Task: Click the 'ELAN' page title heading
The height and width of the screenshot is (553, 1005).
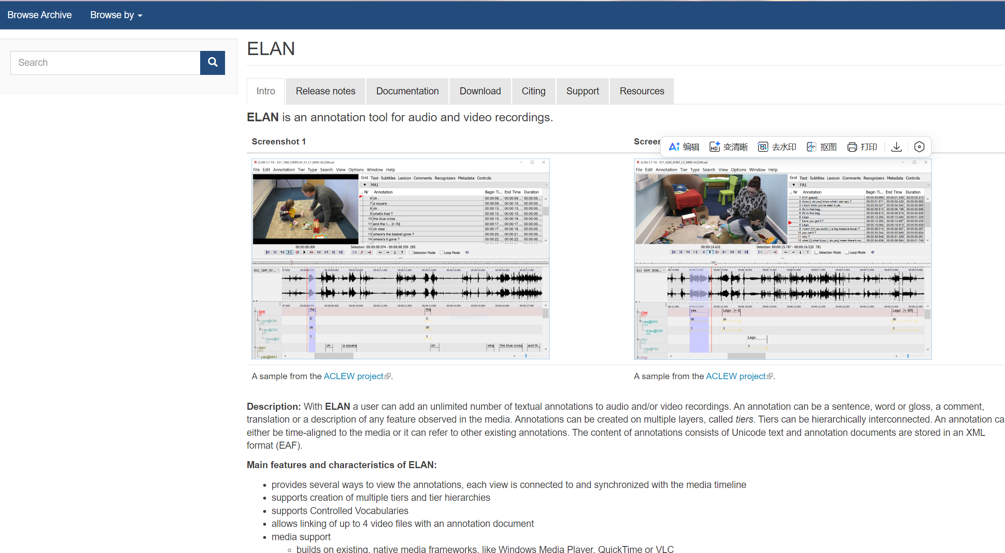Action: point(271,49)
